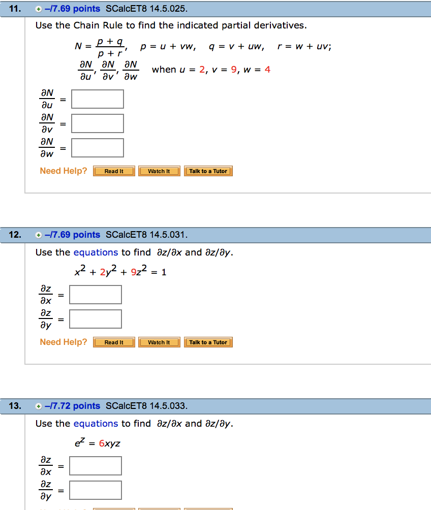Click the ∂N/∂v answer box

tap(97, 123)
